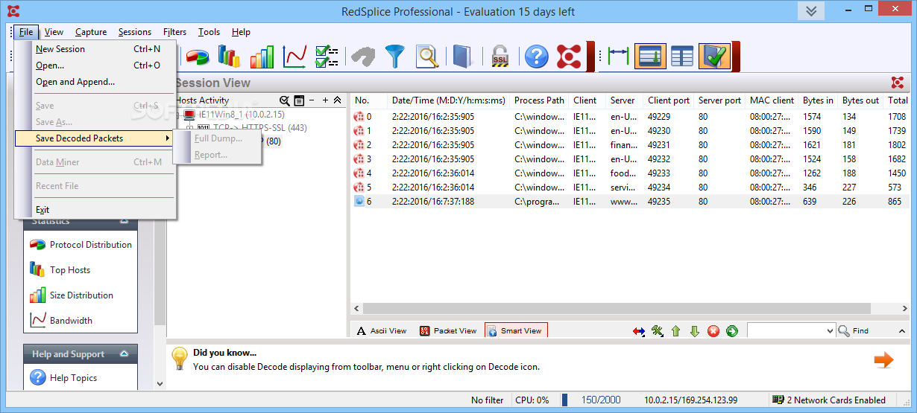
Task: Open Help Topics in Help and Support
Action: (63, 378)
